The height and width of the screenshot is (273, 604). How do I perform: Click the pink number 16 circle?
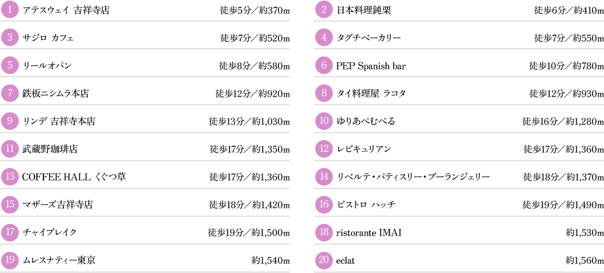324,205
